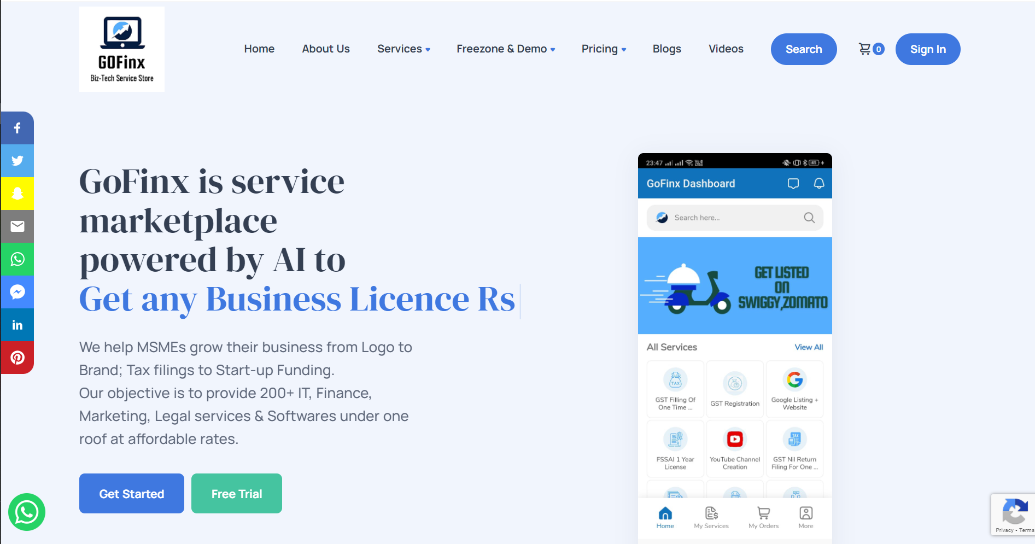Share through Messenger sidebar icon

[17, 292]
